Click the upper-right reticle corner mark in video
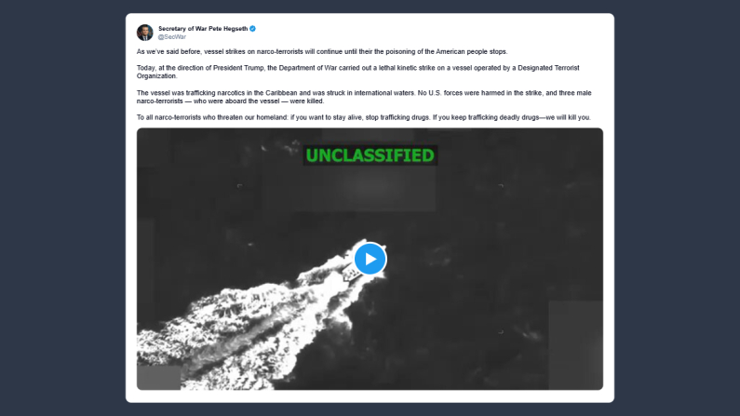Viewport: 740px width, 416px height. tap(501, 186)
